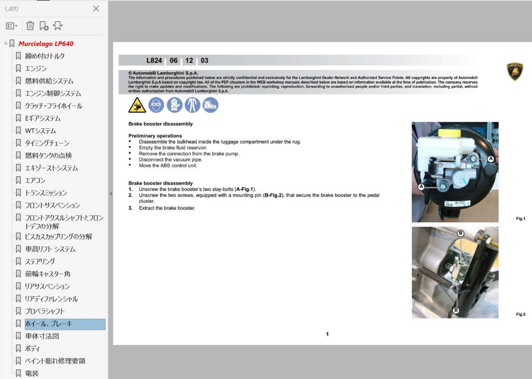Click the Fig.2 caption label
This screenshot has width=532, height=379.
(x=520, y=314)
